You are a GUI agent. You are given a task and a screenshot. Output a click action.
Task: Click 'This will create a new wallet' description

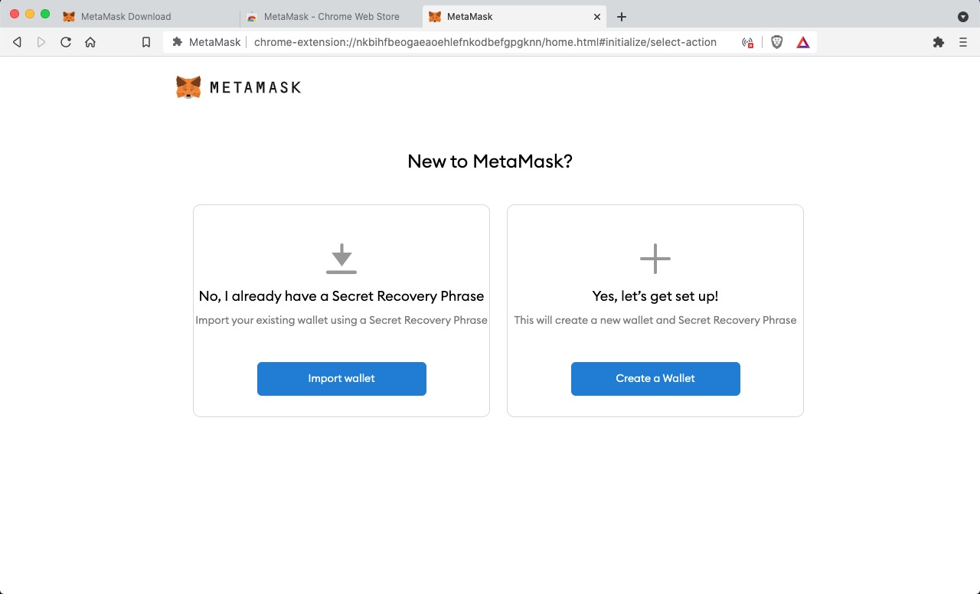pyautogui.click(x=655, y=320)
